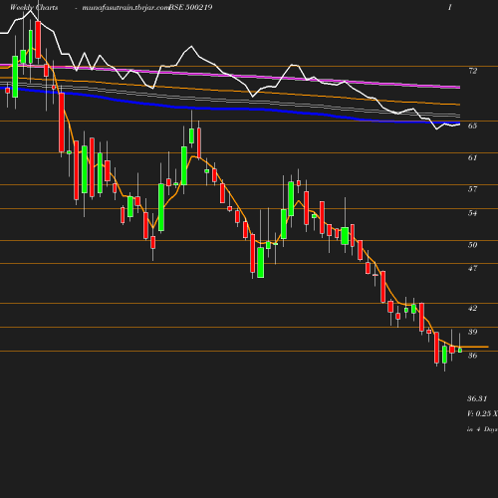Click the 72 price axis label

tap(472, 71)
